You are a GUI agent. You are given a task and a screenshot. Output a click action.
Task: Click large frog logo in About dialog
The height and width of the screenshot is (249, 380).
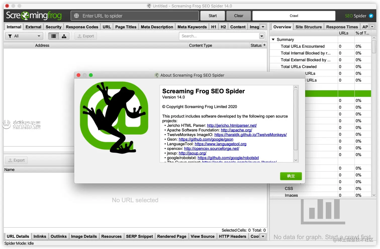click(114, 118)
